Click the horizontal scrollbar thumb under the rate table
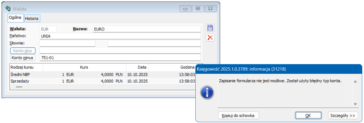The width and height of the screenshot is (364, 123). (x=19, y=87)
